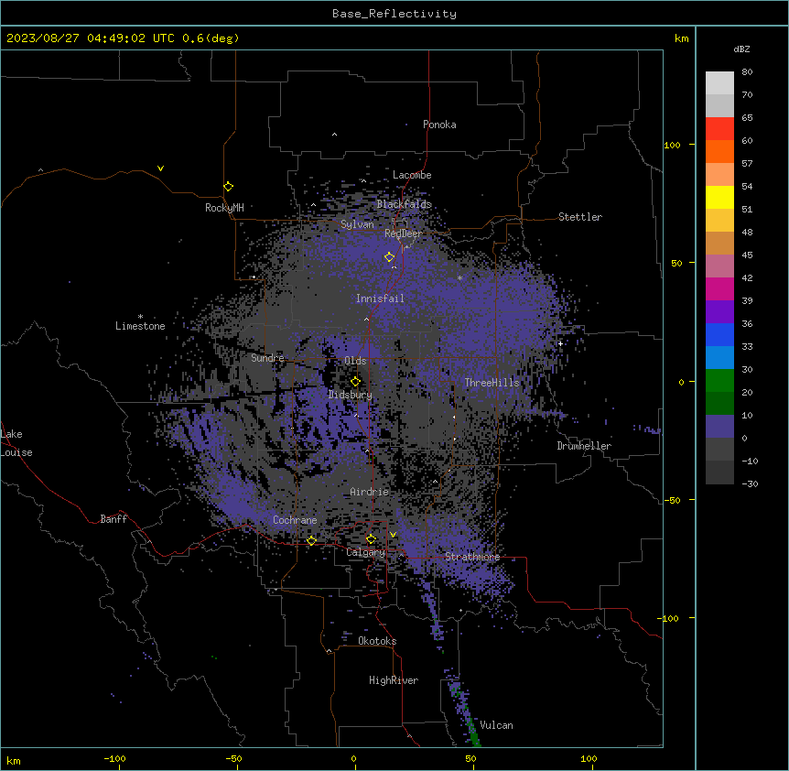The width and height of the screenshot is (789, 771).
Task: Click the Strathmore label
Action: coord(472,557)
